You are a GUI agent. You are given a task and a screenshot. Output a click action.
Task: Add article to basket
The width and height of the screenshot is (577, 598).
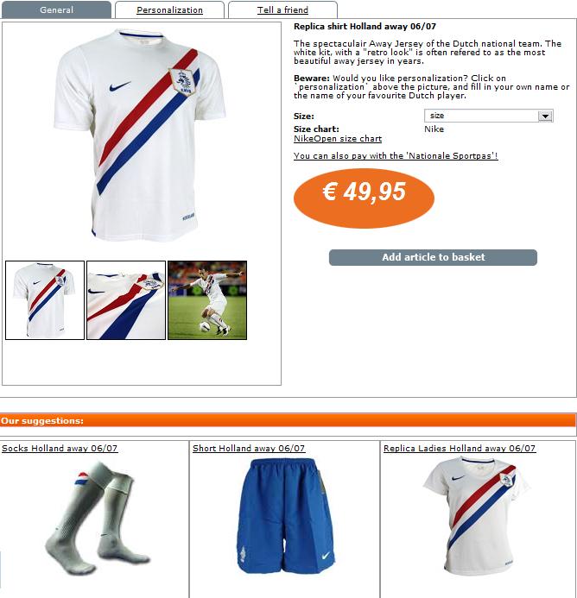433,257
